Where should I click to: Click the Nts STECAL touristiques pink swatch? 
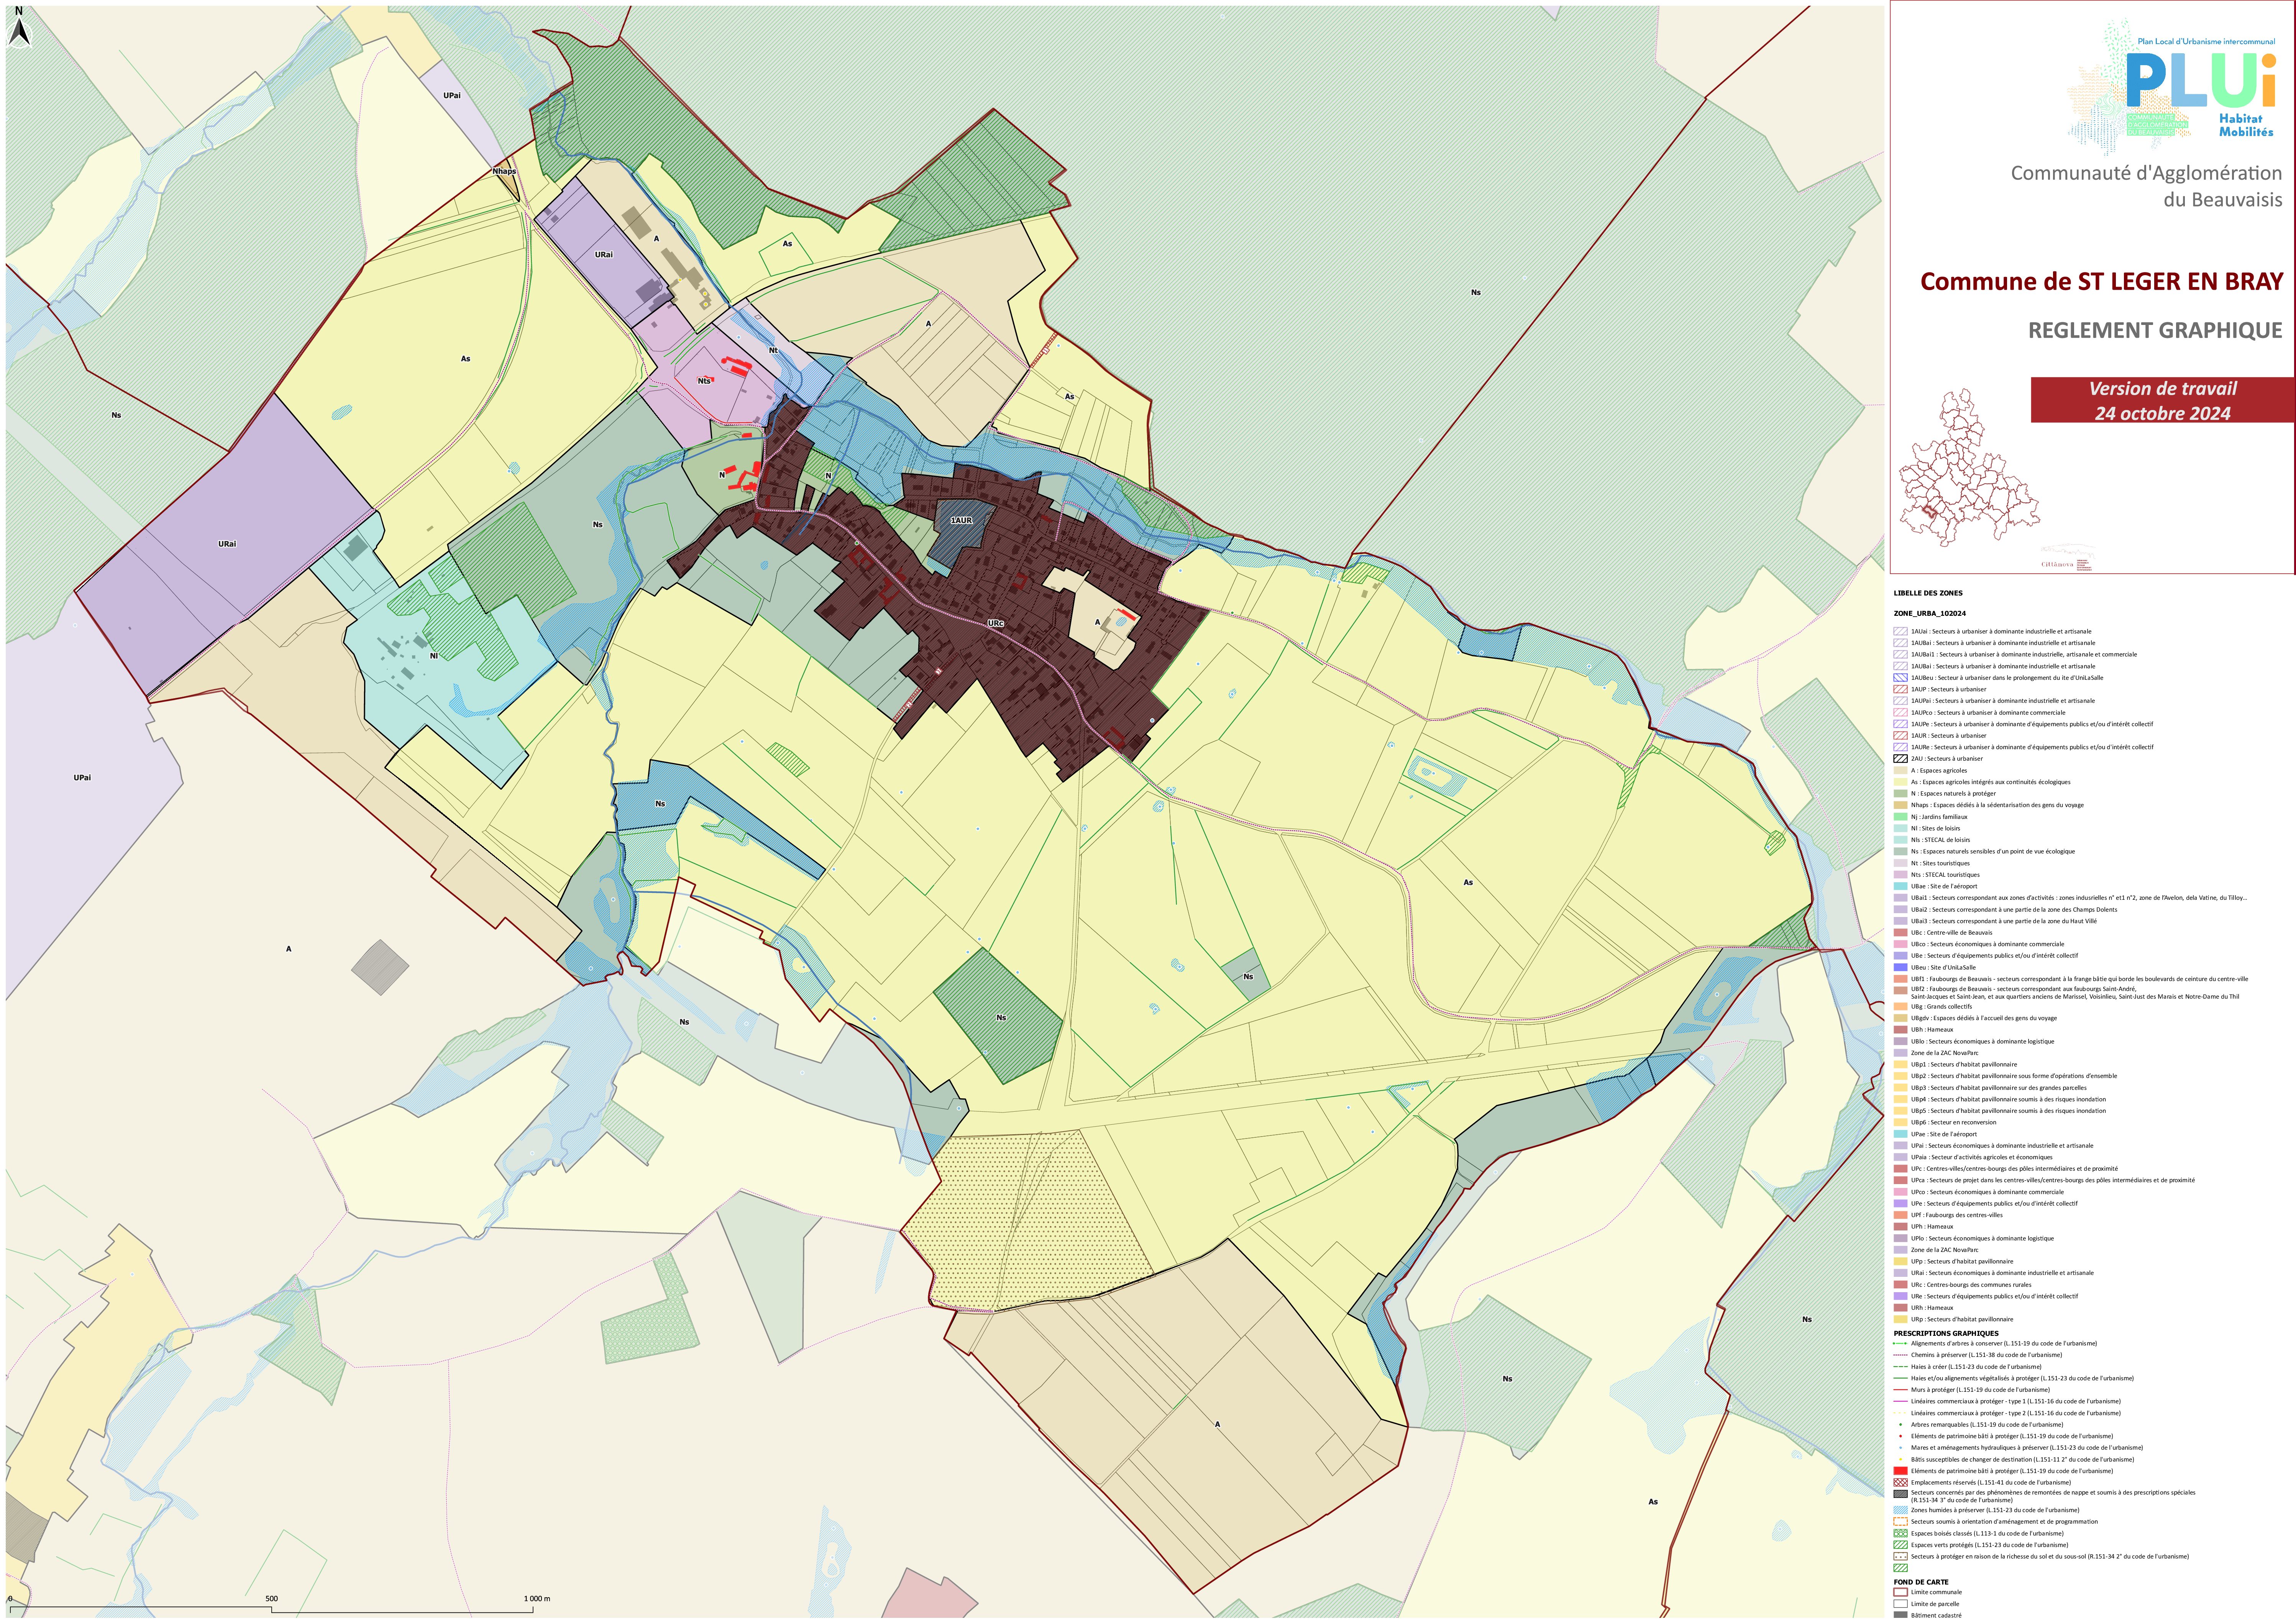pyautogui.click(x=1901, y=875)
